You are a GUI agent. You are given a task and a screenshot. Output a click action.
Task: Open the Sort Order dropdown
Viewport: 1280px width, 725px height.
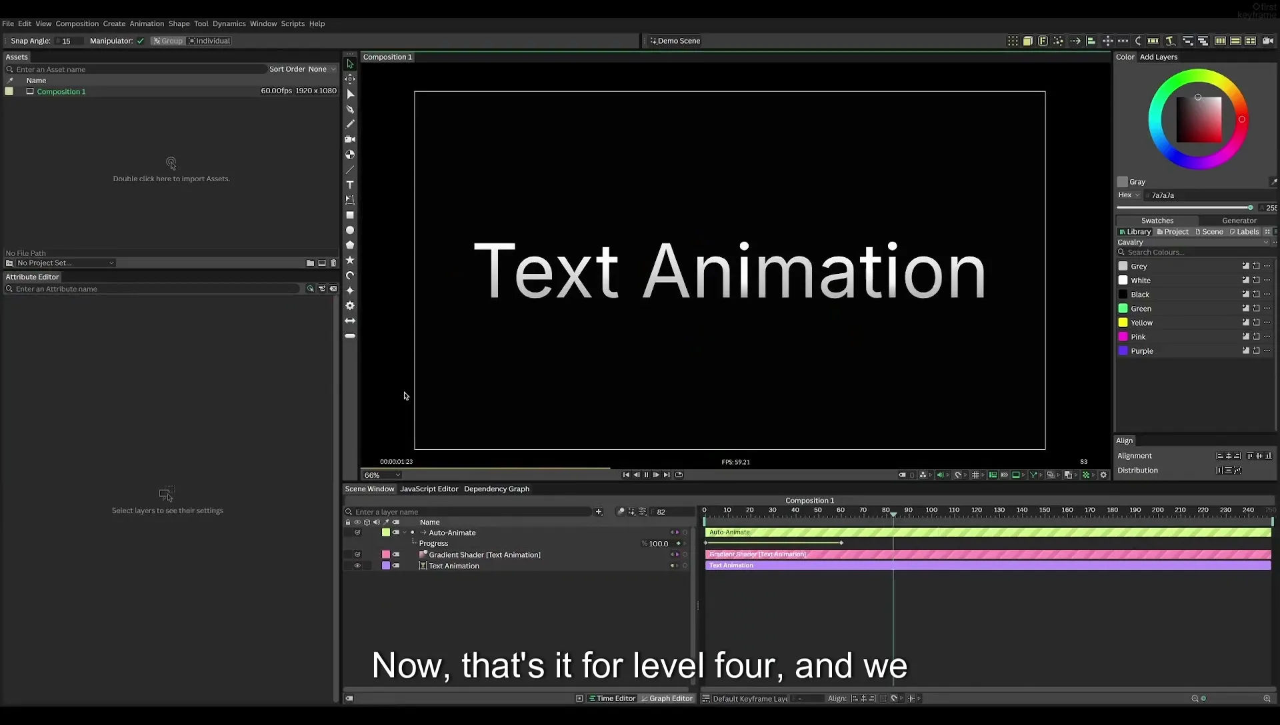point(322,69)
